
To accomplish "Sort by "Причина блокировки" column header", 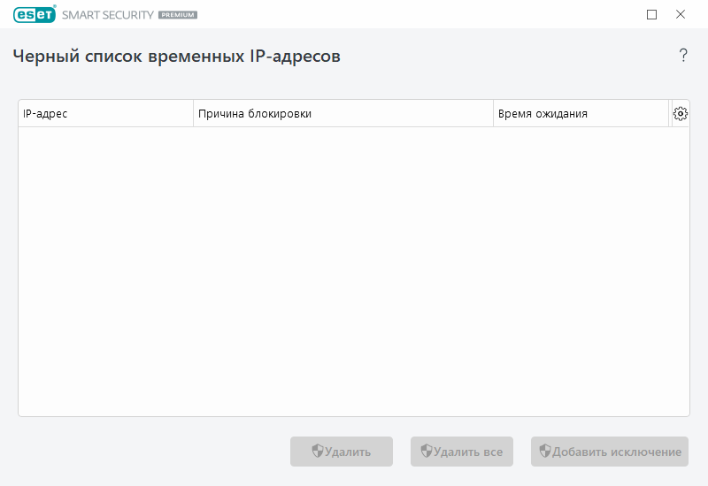I will click(343, 114).
